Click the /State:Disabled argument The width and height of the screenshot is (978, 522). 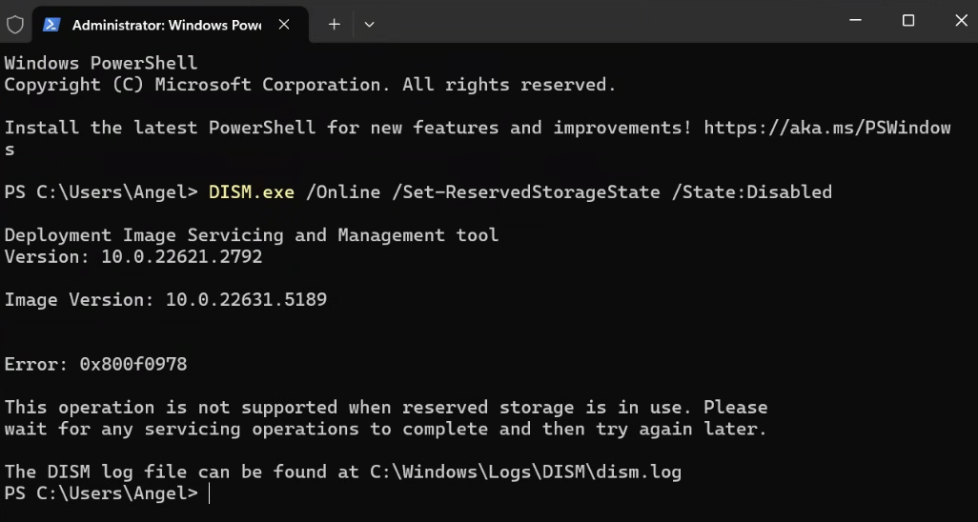pyautogui.click(x=751, y=192)
